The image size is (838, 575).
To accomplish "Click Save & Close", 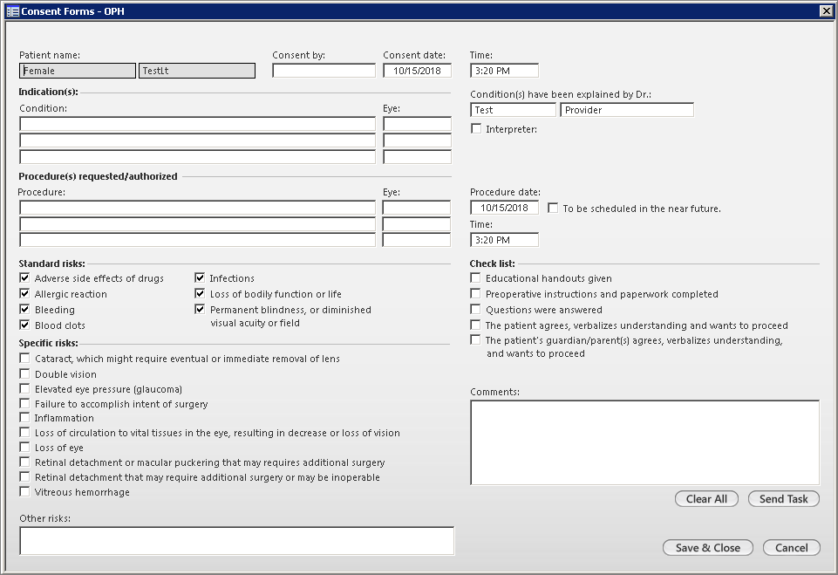I will coord(707,547).
